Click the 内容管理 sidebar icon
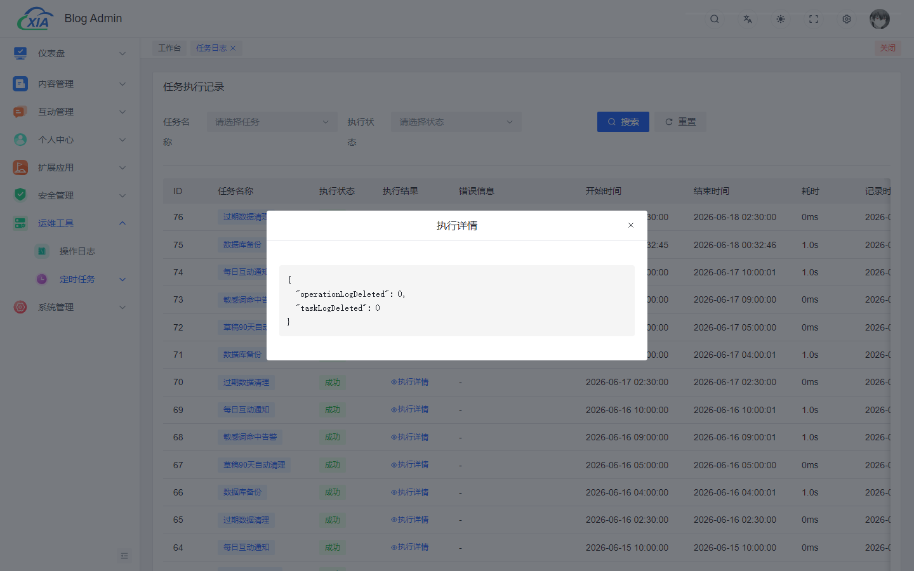The image size is (914, 571). click(x=20, y=84)
